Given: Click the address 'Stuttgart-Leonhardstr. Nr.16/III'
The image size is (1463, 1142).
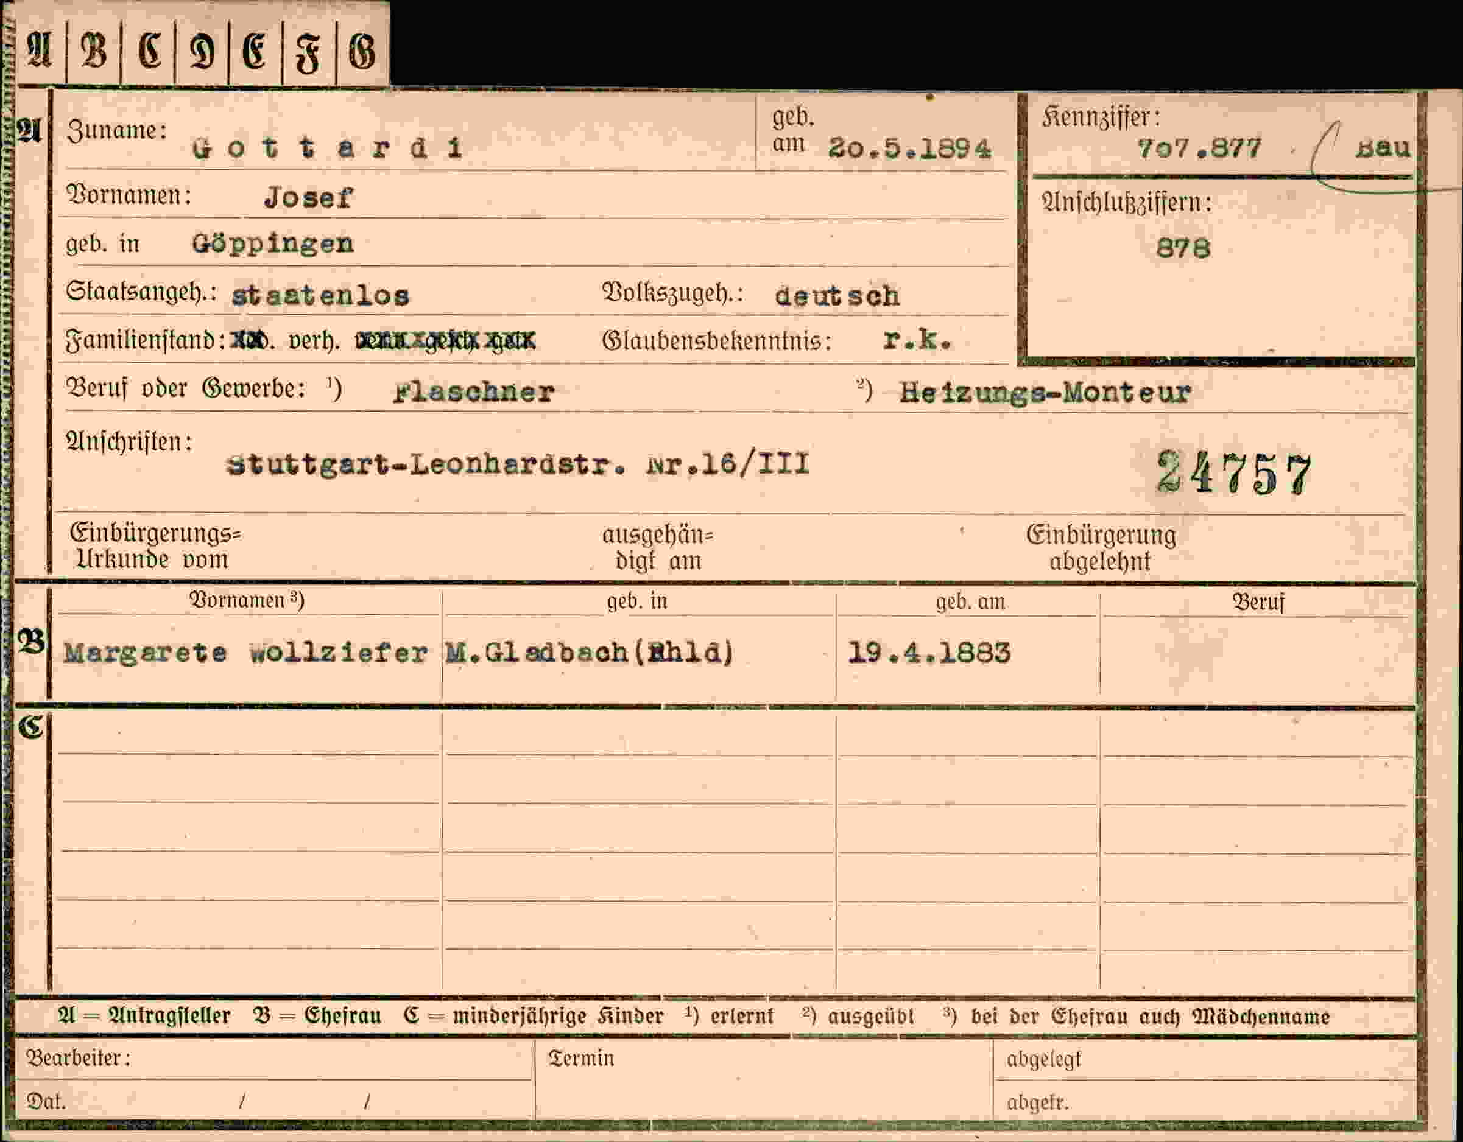Looking at the screenshot, I should 518,464.
